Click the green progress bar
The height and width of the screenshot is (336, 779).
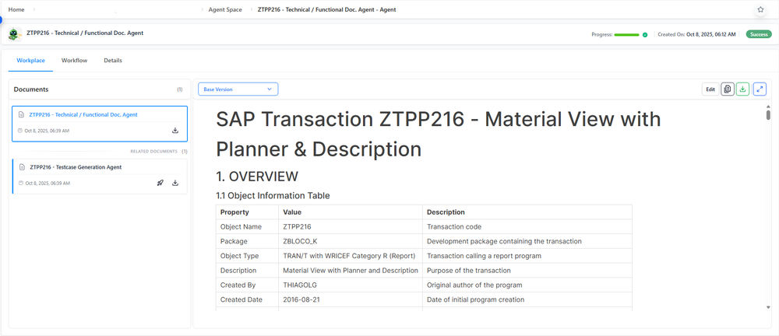(x=626, y=35)
